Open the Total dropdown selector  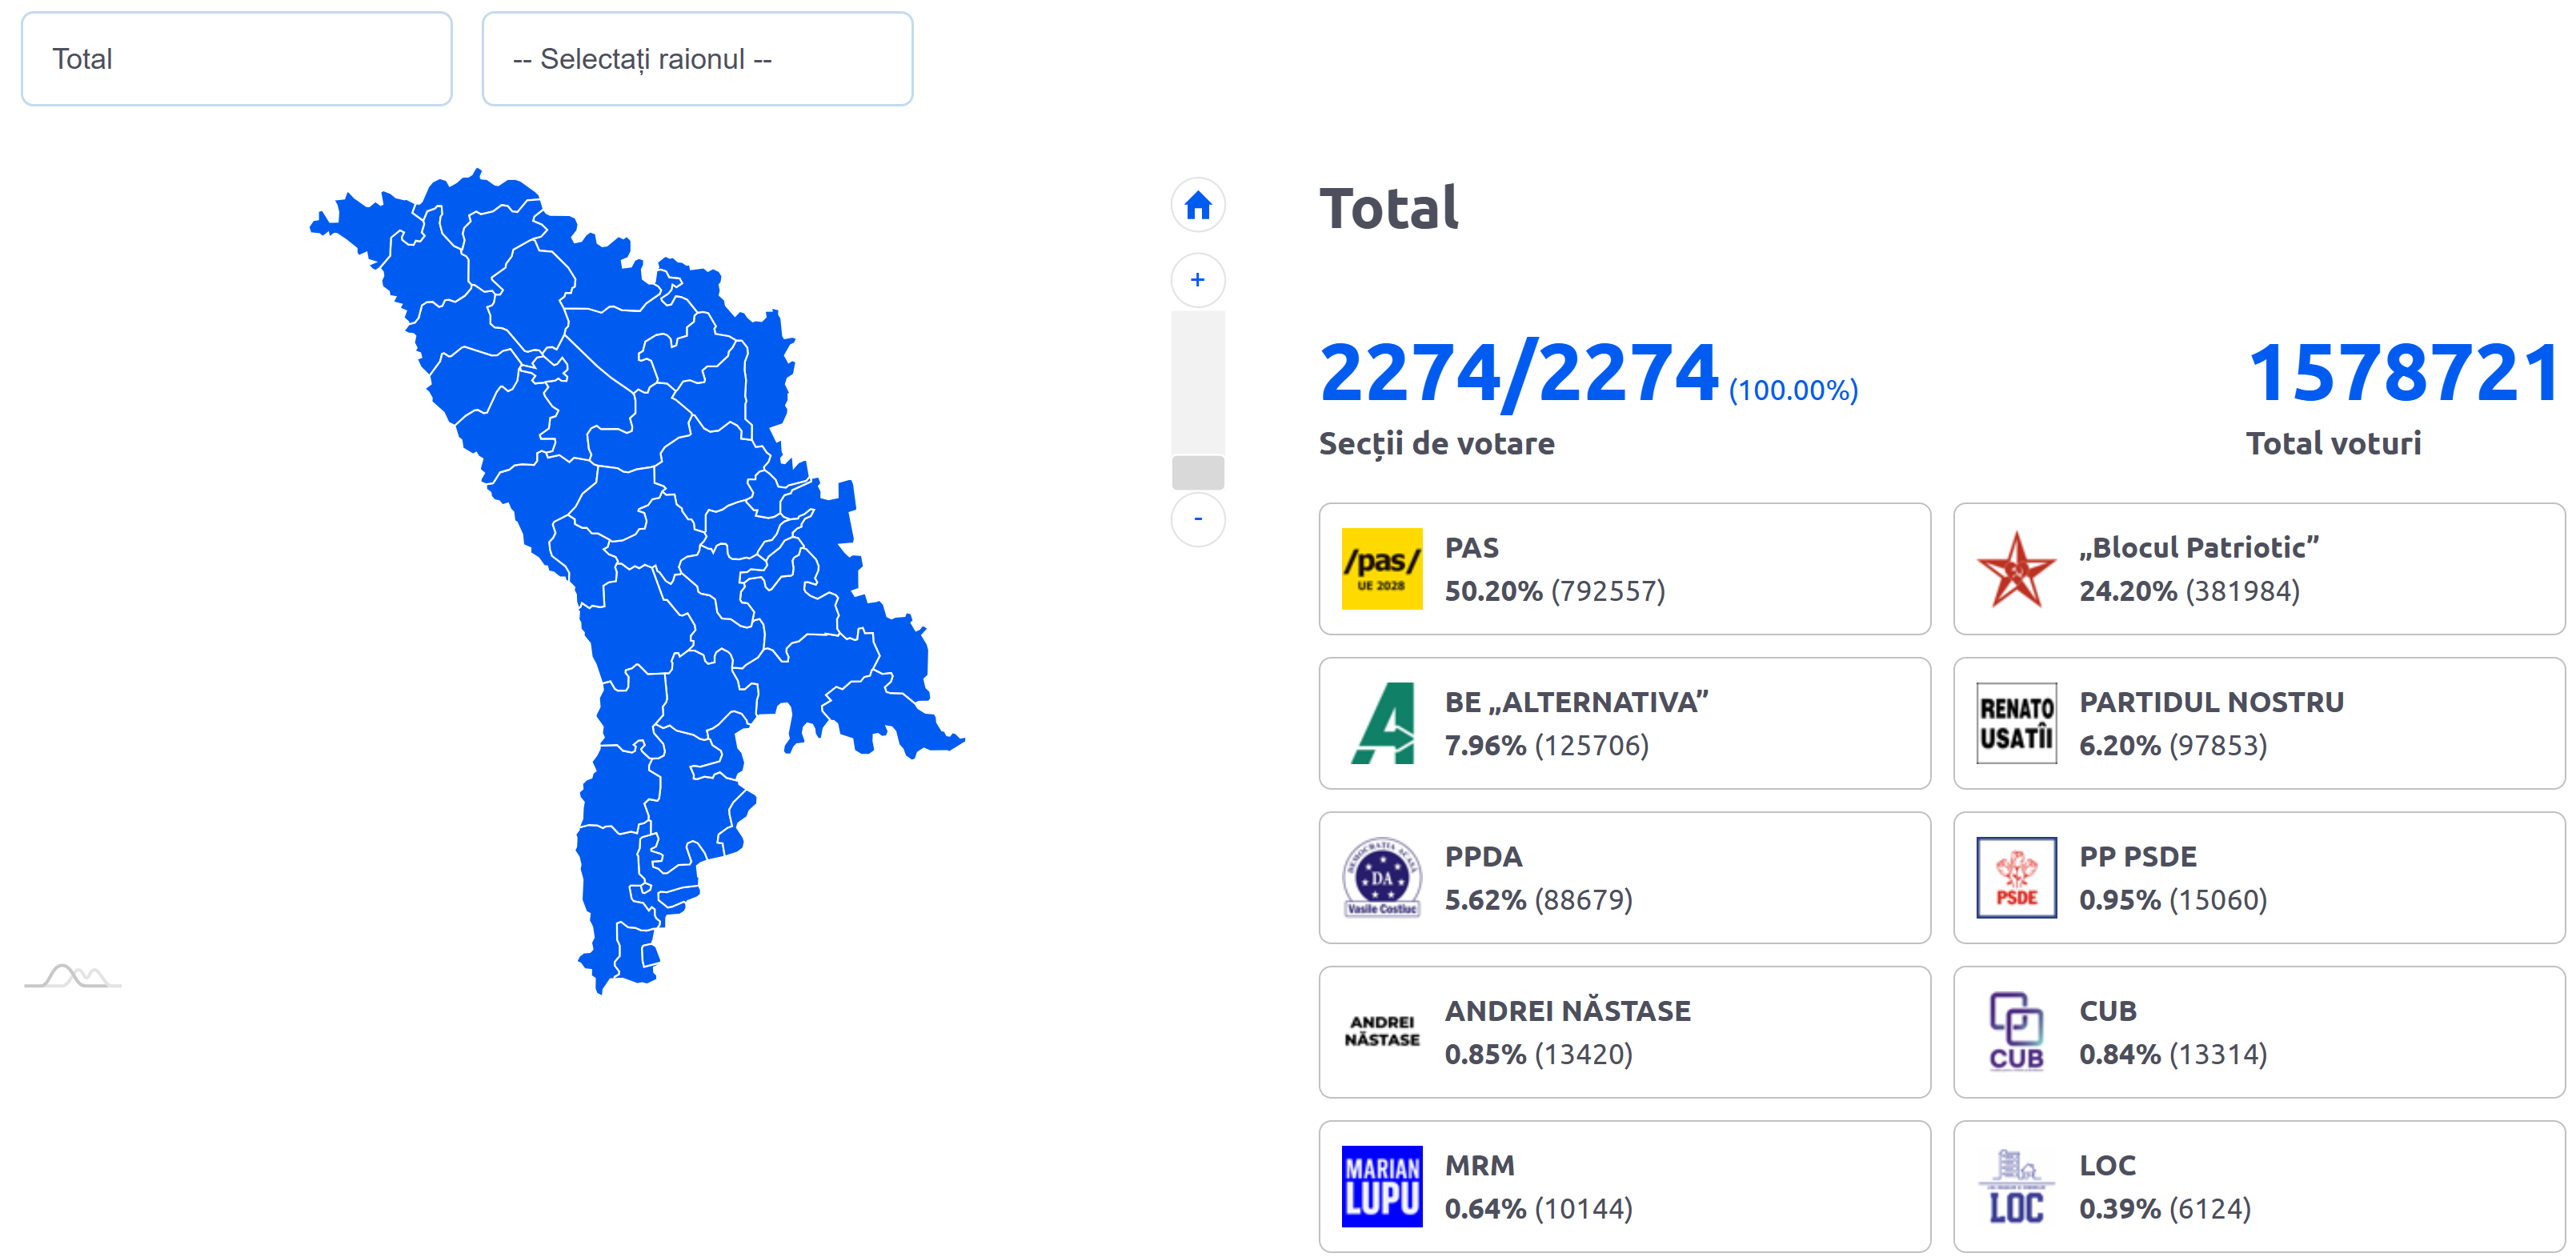[236, 59]
